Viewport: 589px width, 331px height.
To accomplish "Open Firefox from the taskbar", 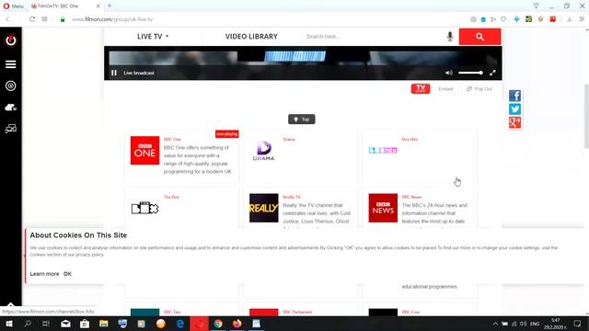I will coord(237,324).
